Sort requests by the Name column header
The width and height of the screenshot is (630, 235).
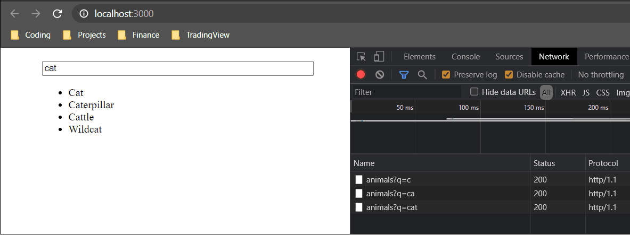(441, 163)
